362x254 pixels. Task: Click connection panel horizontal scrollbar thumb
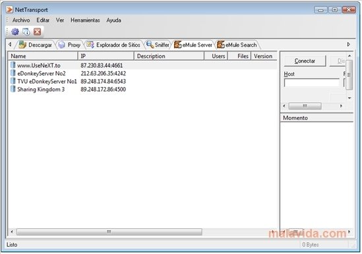tap(305, 106)
